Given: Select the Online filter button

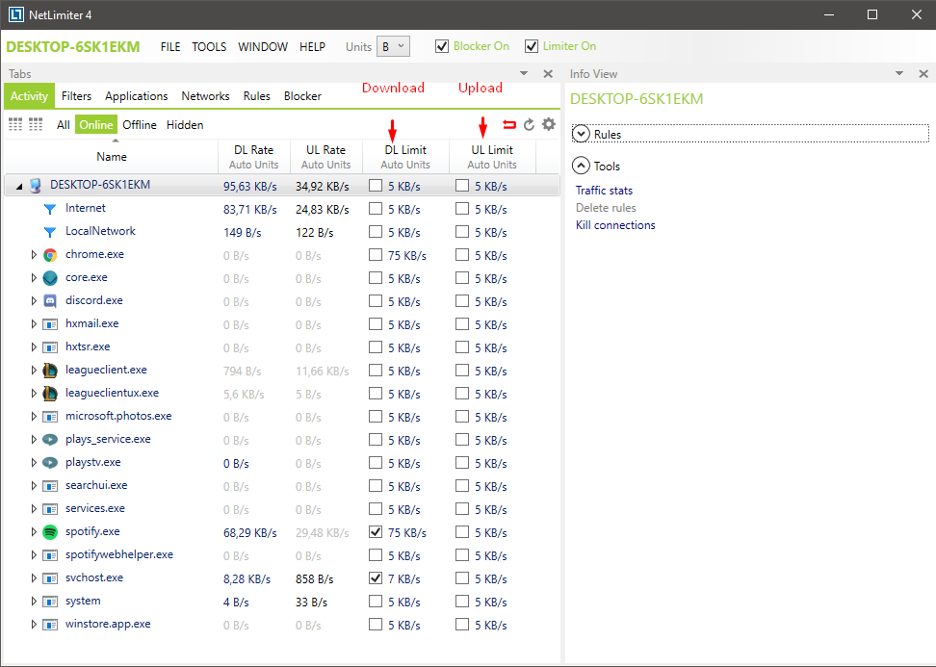Looking at the screenshot, I should pos(96,125).
